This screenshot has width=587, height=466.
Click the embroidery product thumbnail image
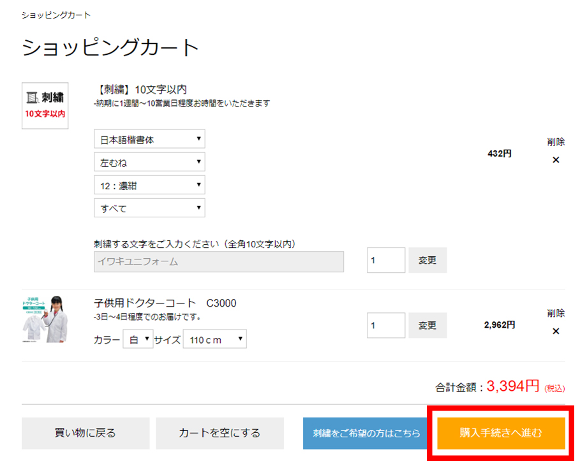[45, 106]
